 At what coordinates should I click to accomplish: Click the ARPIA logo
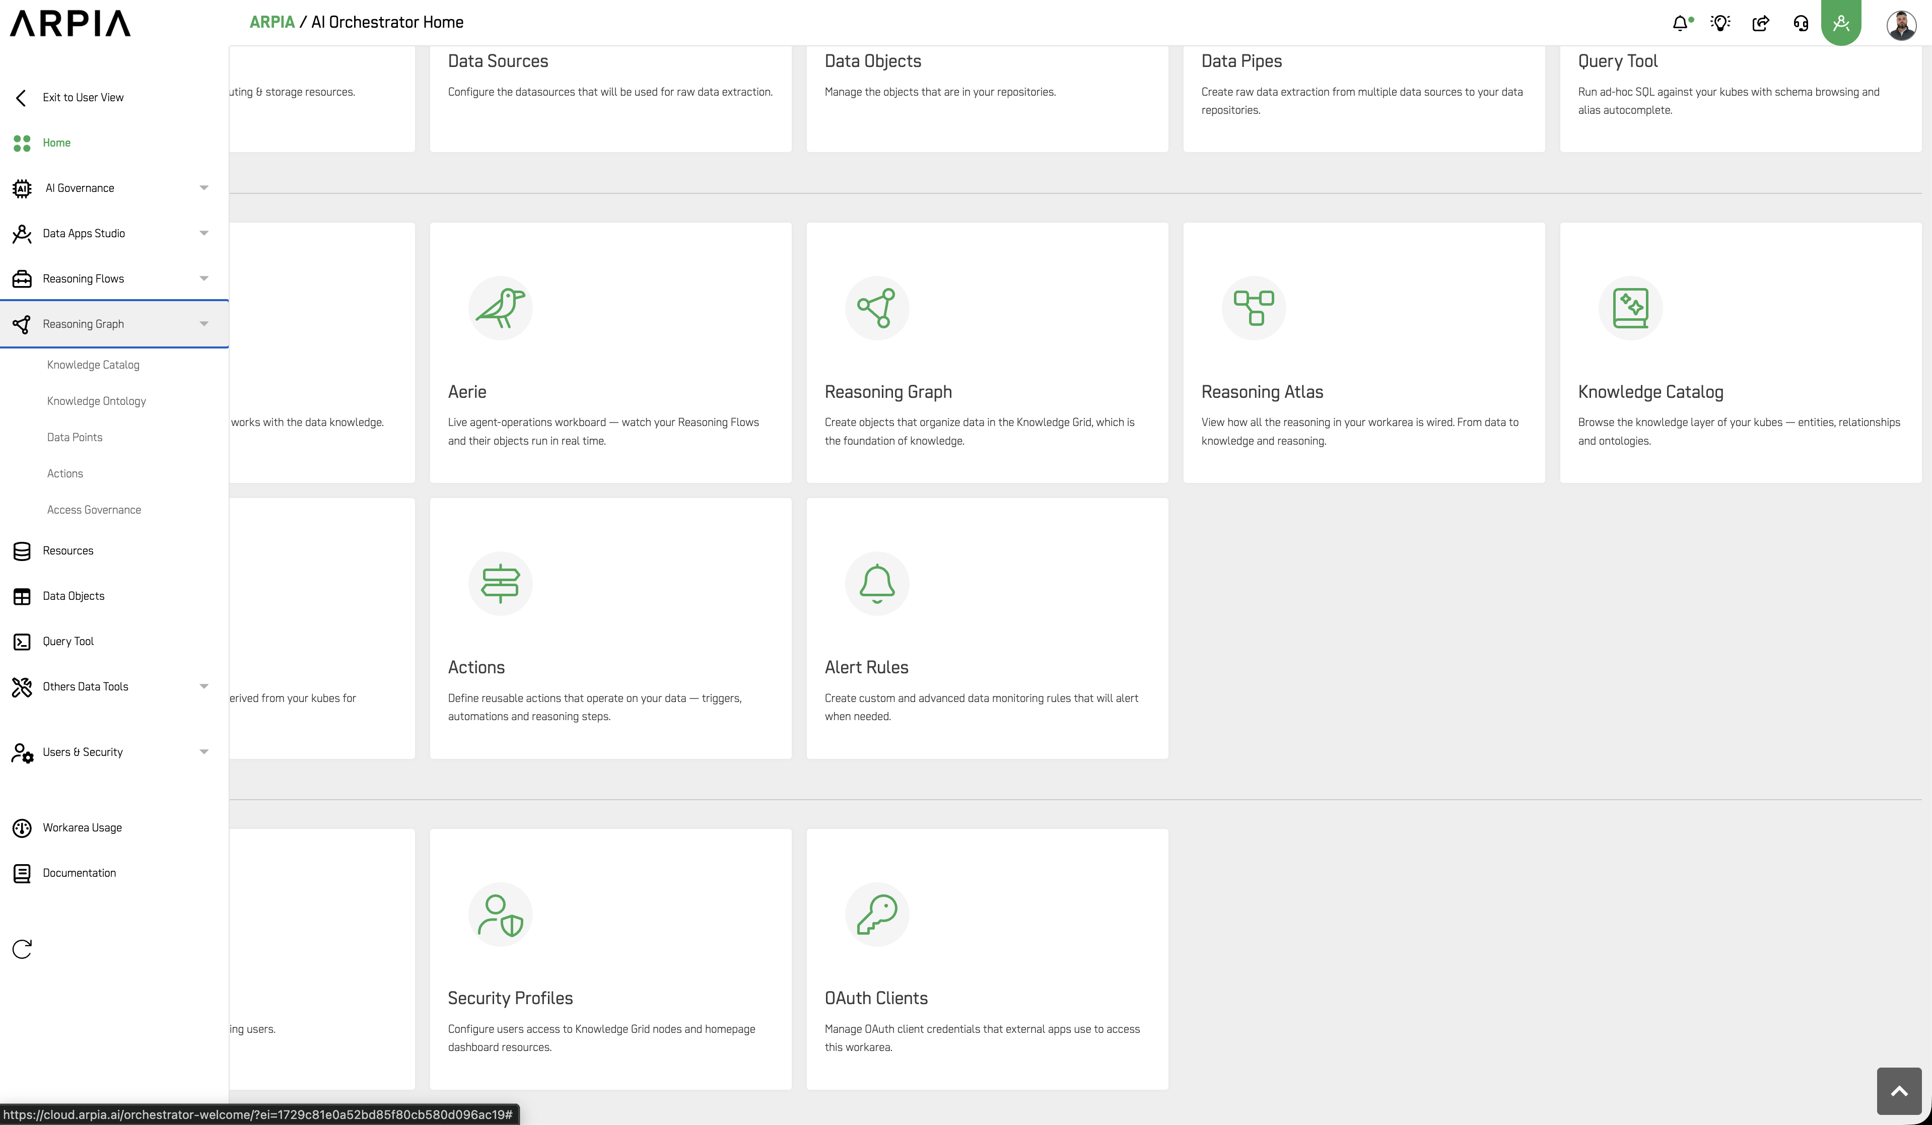coord(71,23)
